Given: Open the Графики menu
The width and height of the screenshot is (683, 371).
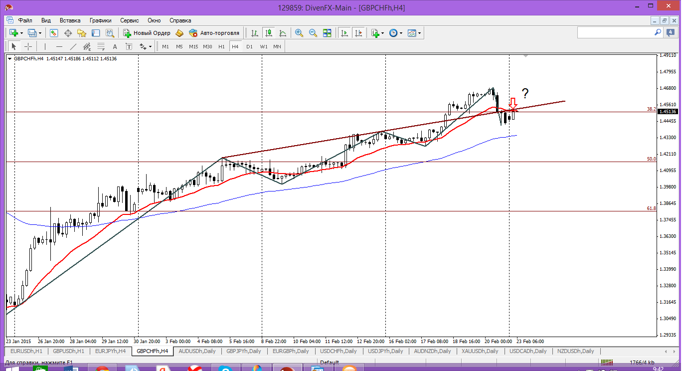Looking at the screenshot, I should click(x=101, y=20).
